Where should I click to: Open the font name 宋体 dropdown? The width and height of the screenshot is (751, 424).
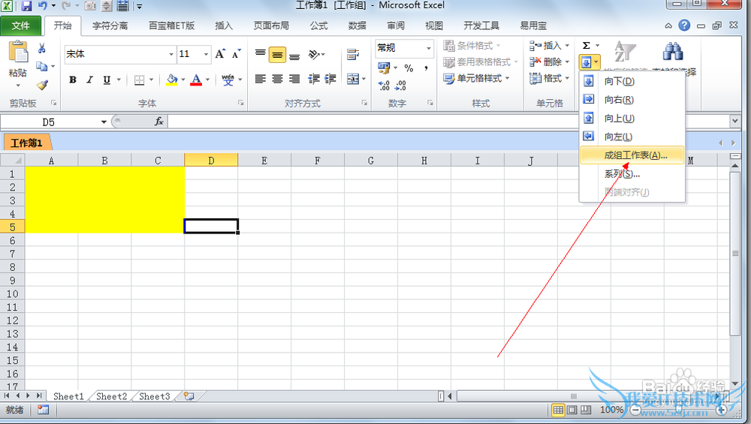click(171, 54)
